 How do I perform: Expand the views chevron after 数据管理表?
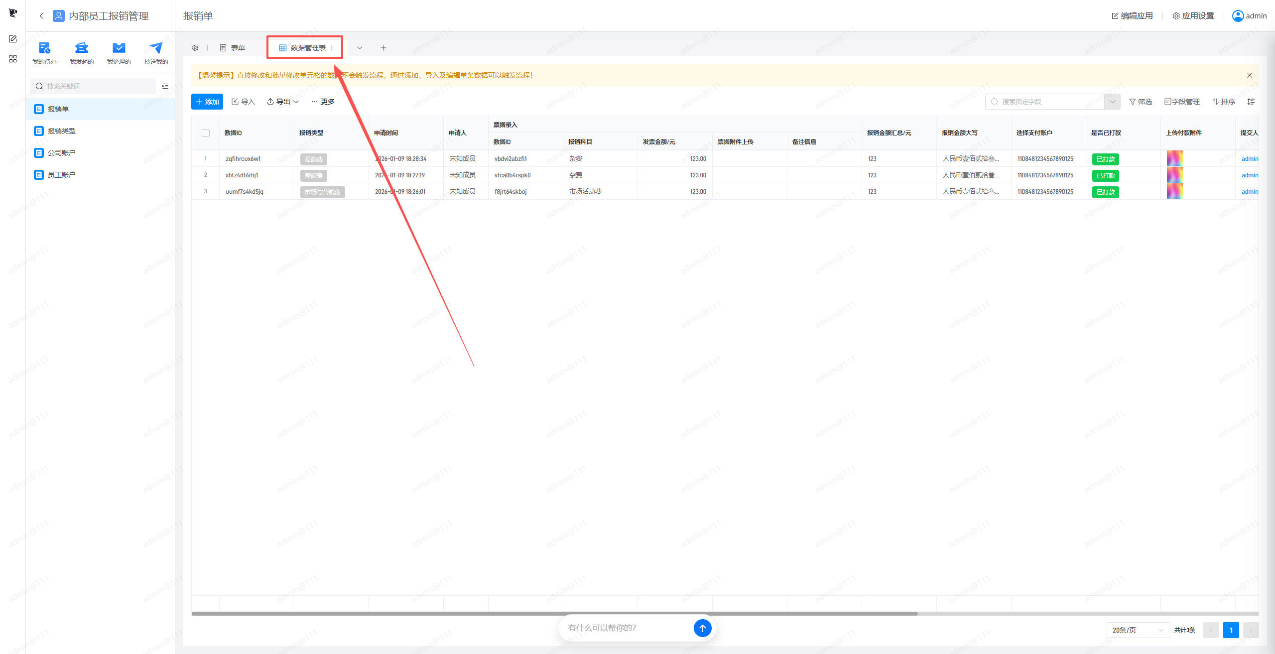(x=360, y=48)
